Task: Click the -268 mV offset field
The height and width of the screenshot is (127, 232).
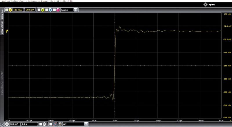Action: pyautogui.click(x=30, y=10)
